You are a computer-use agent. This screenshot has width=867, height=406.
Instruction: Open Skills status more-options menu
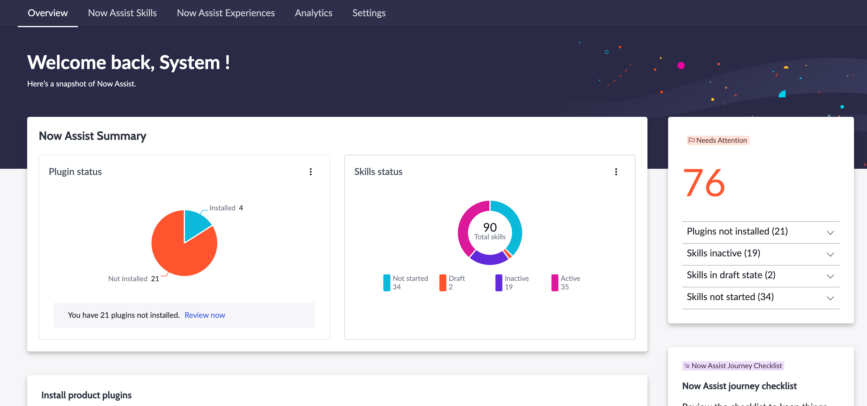click(616, 172)
